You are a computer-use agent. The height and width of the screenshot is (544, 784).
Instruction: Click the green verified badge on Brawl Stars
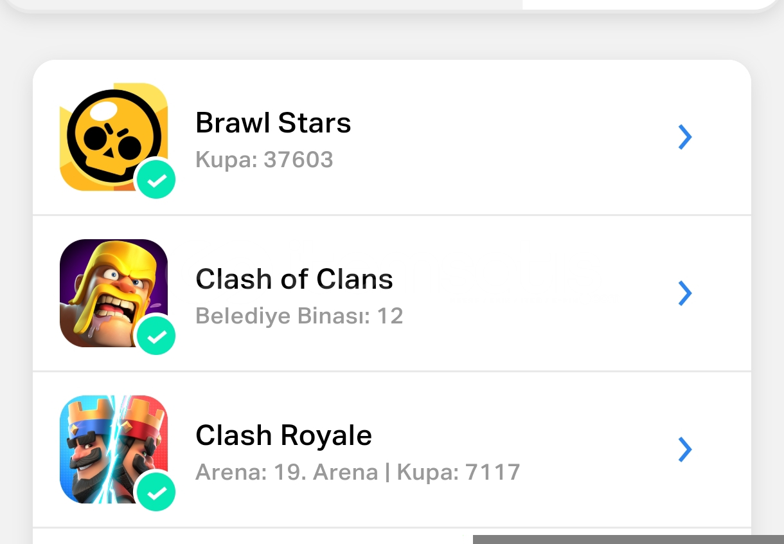[156, 179]
